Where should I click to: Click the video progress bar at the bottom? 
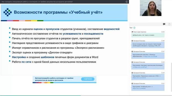86,95
